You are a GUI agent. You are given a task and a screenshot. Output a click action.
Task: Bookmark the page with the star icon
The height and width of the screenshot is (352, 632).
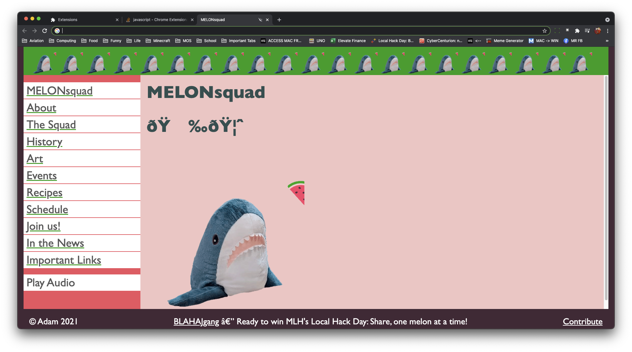pos(544,30)
